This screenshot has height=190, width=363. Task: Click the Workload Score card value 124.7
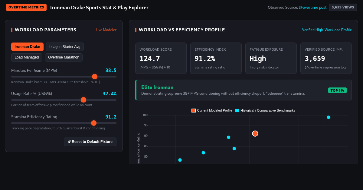[150, 59]
